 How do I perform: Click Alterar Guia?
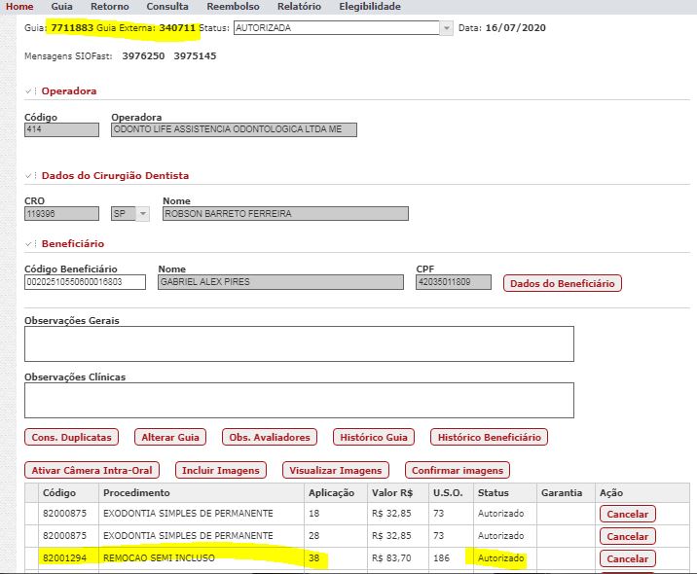(168, 438)
